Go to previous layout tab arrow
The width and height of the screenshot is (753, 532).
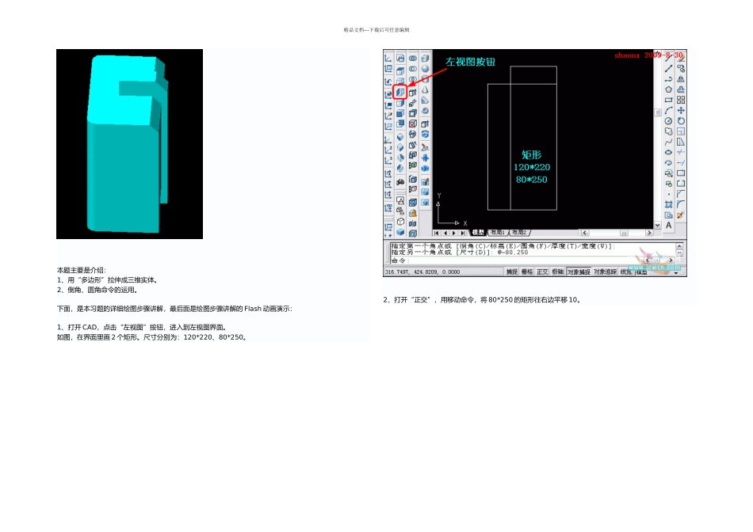pos(445,233)
